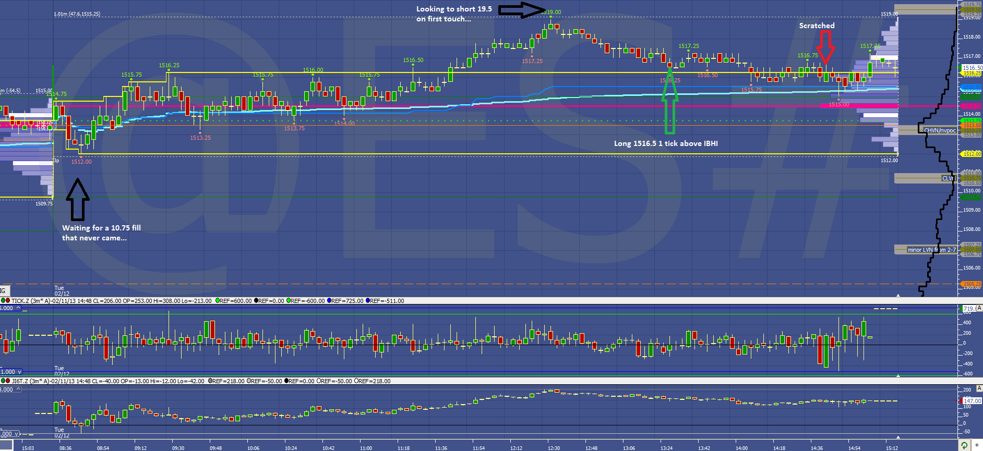983x451 pixels.
Task: Click the green refresh icon in the bottom-right corner
Action: (964, 445)
